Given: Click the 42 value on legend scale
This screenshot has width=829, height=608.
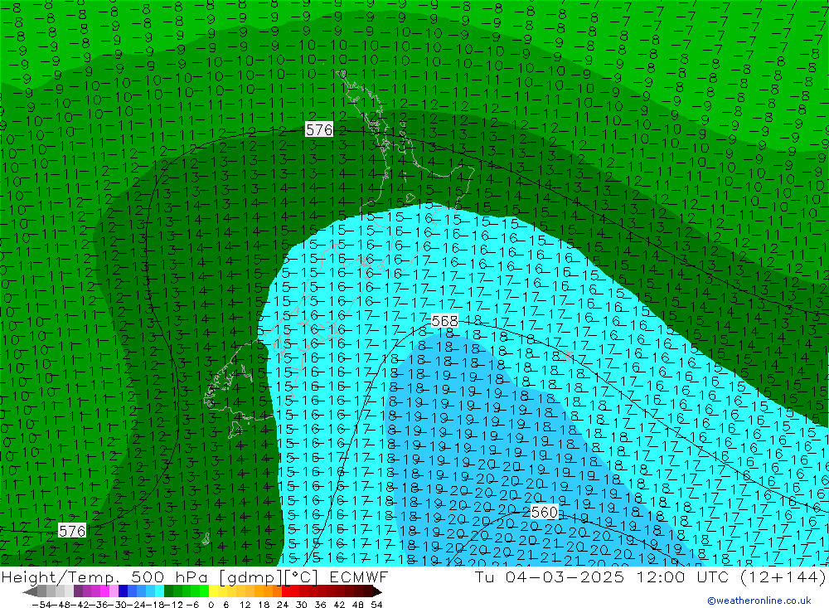Looking at the screenshot, I should [339, 605].
